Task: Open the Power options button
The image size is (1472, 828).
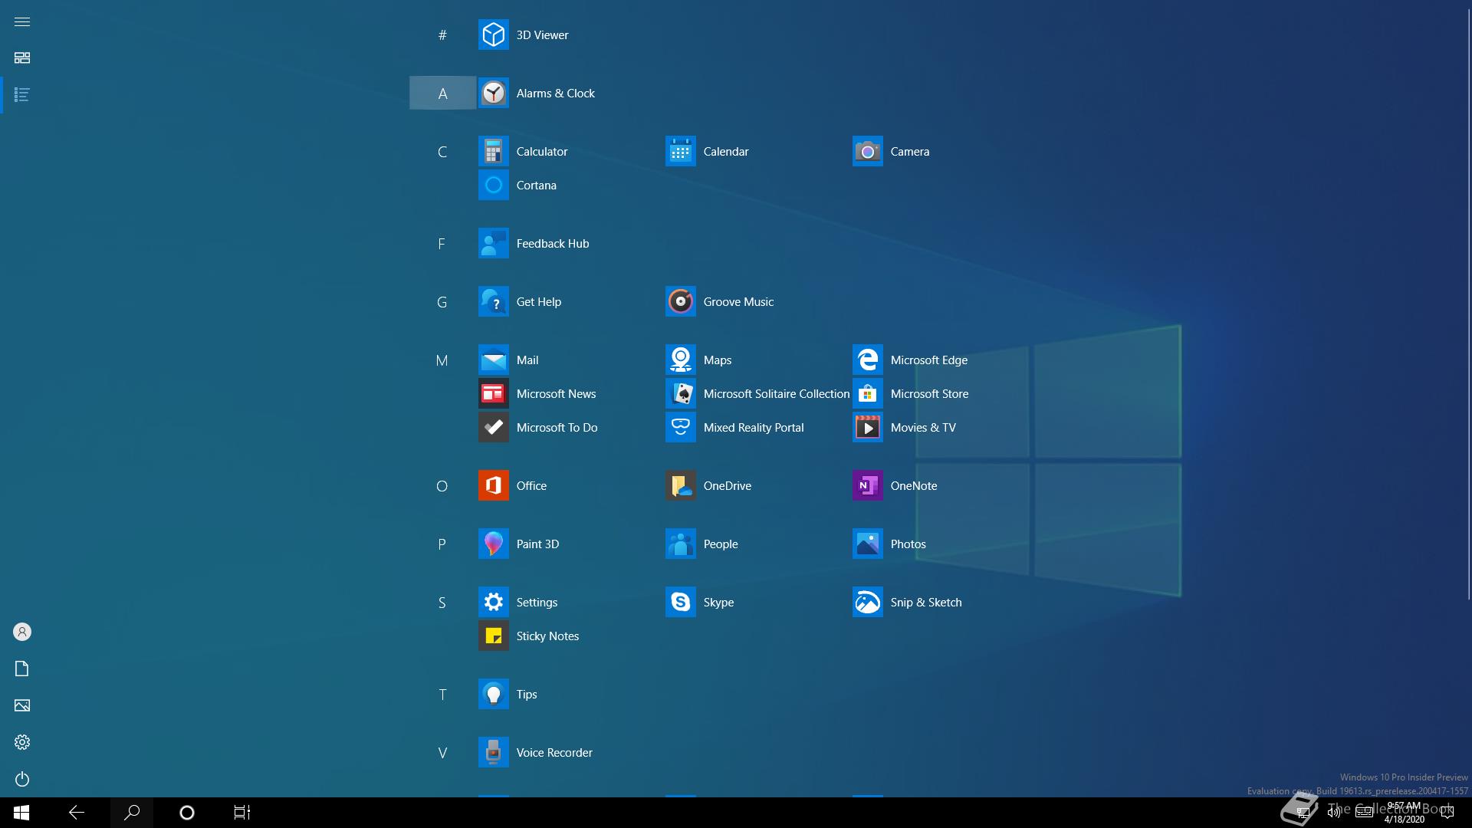Action: pyautogui.click(x=22, y=779)
